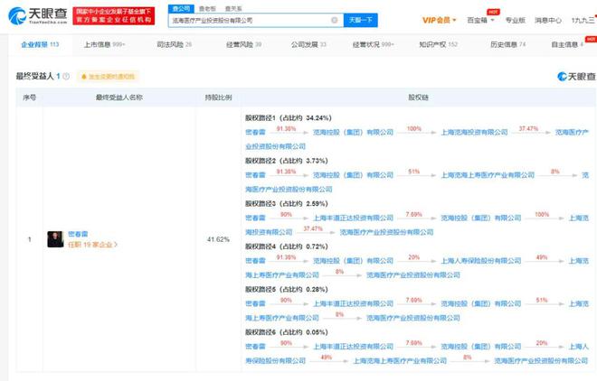Open 上海览海投资有限公司 in 股权路径1
The width and height of the screenshot is (597, 381).
coord(474,132)
